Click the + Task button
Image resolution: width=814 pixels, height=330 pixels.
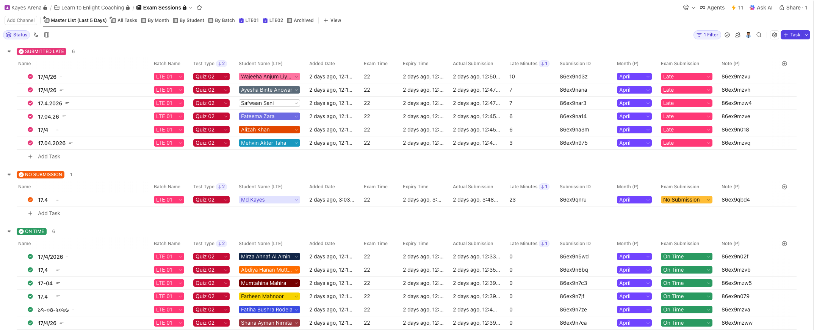(792, 35)
